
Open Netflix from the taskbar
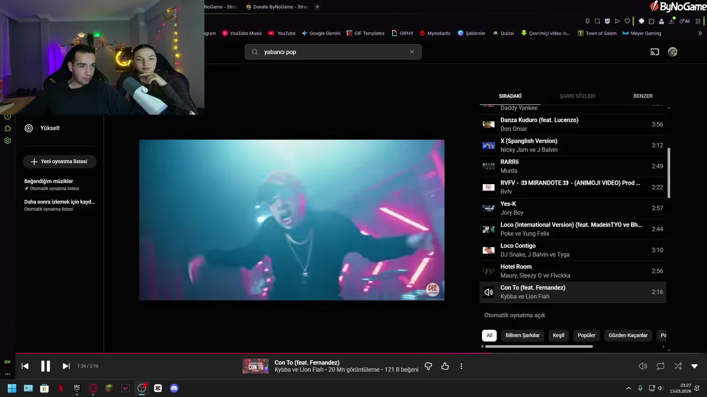[x=61, y=388]
